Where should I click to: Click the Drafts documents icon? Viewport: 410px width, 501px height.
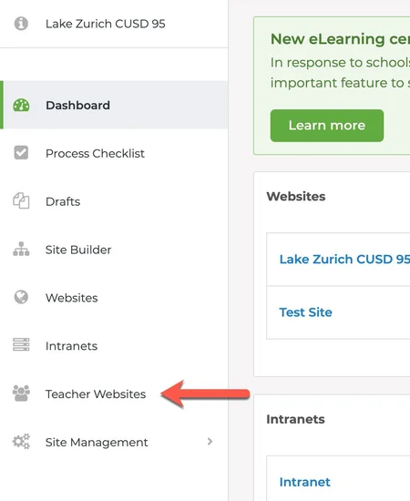pos(21,200)
